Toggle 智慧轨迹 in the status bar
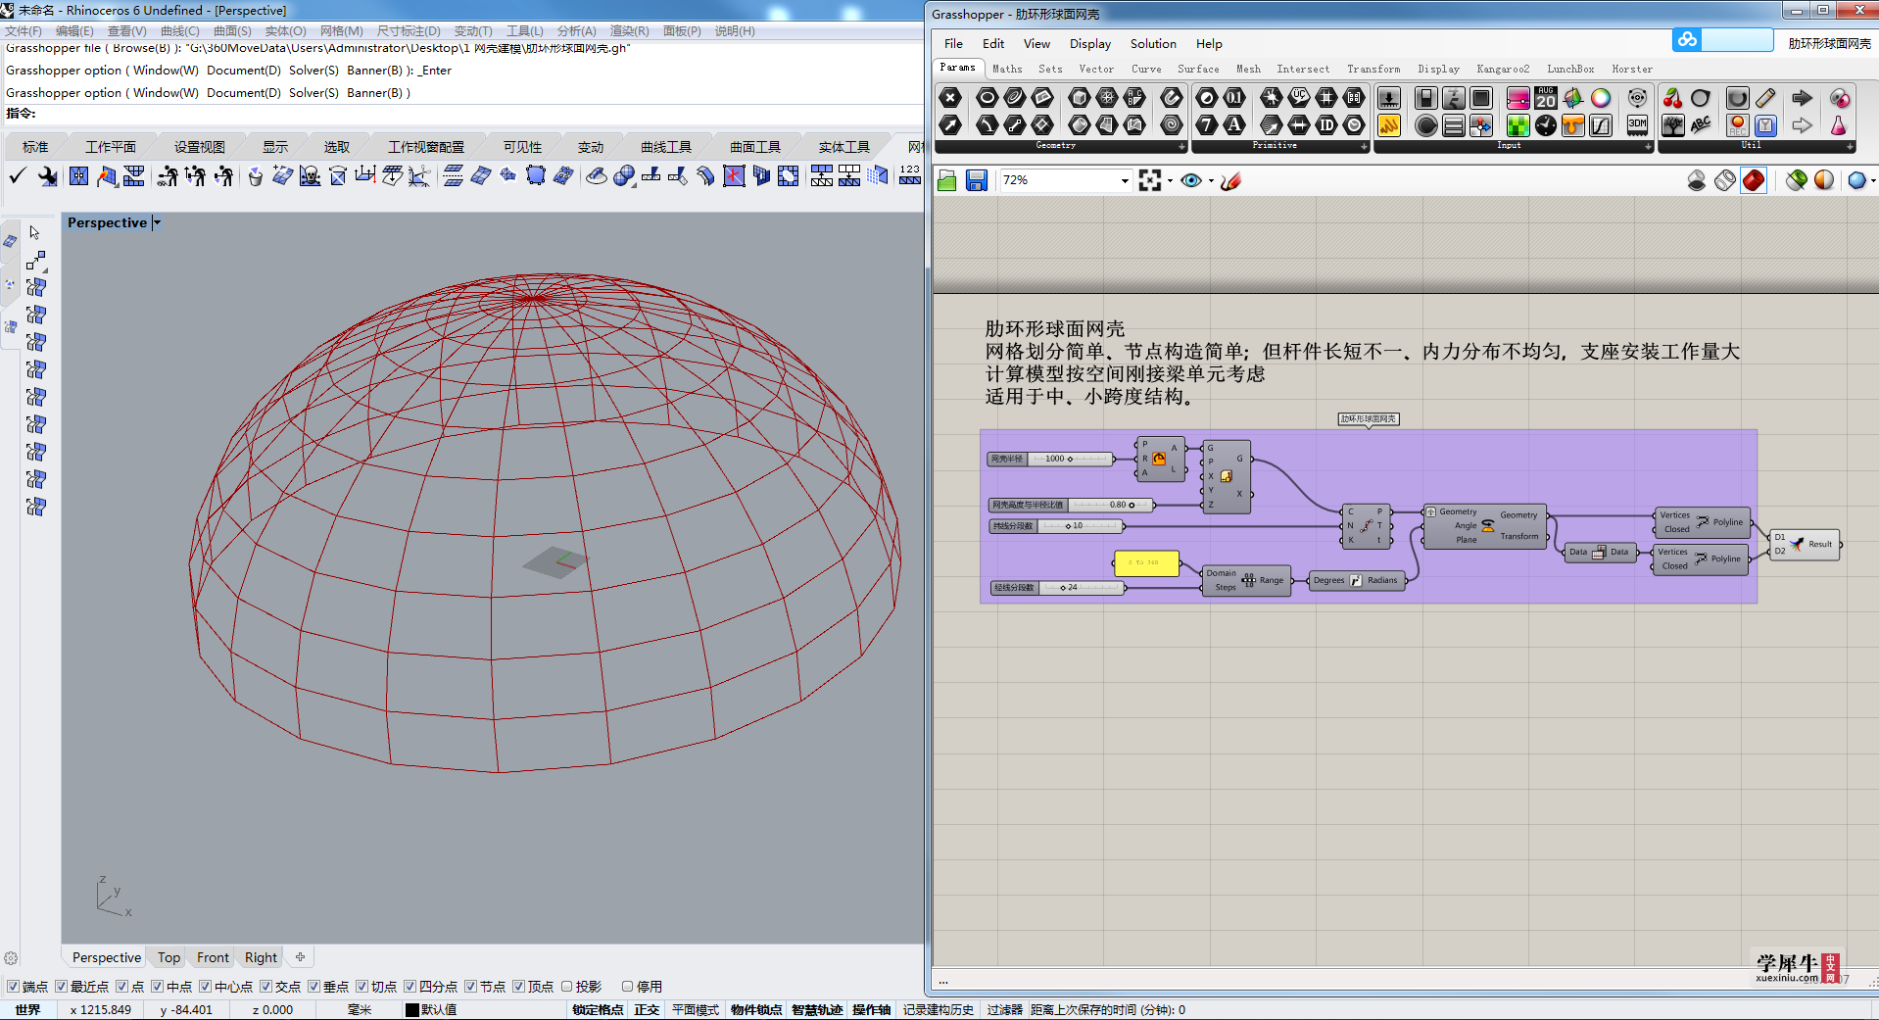Viewport: 1879px width, 1020px height. point(817,1010)
